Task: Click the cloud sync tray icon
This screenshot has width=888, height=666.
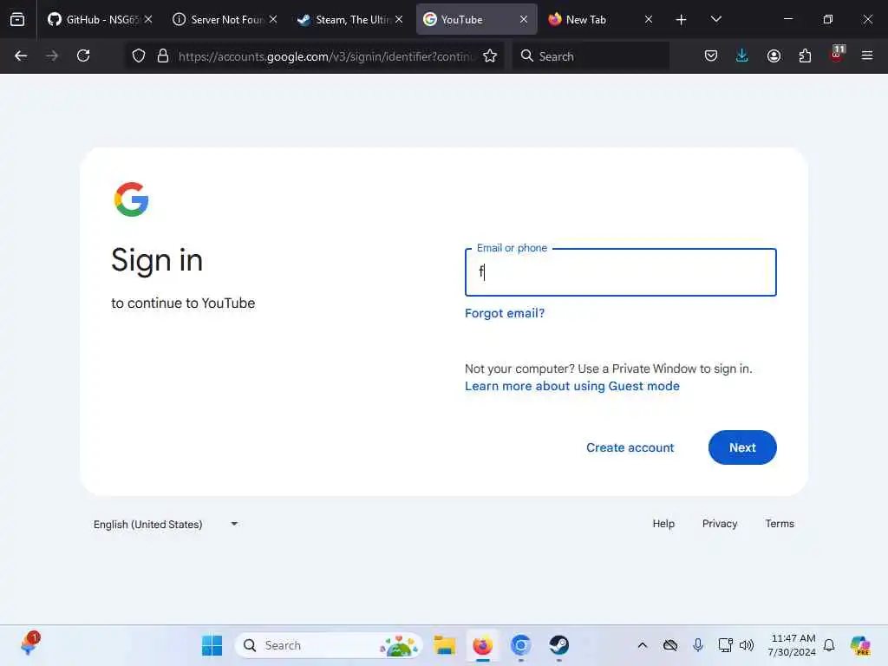Action: click(x=670, y=645)
